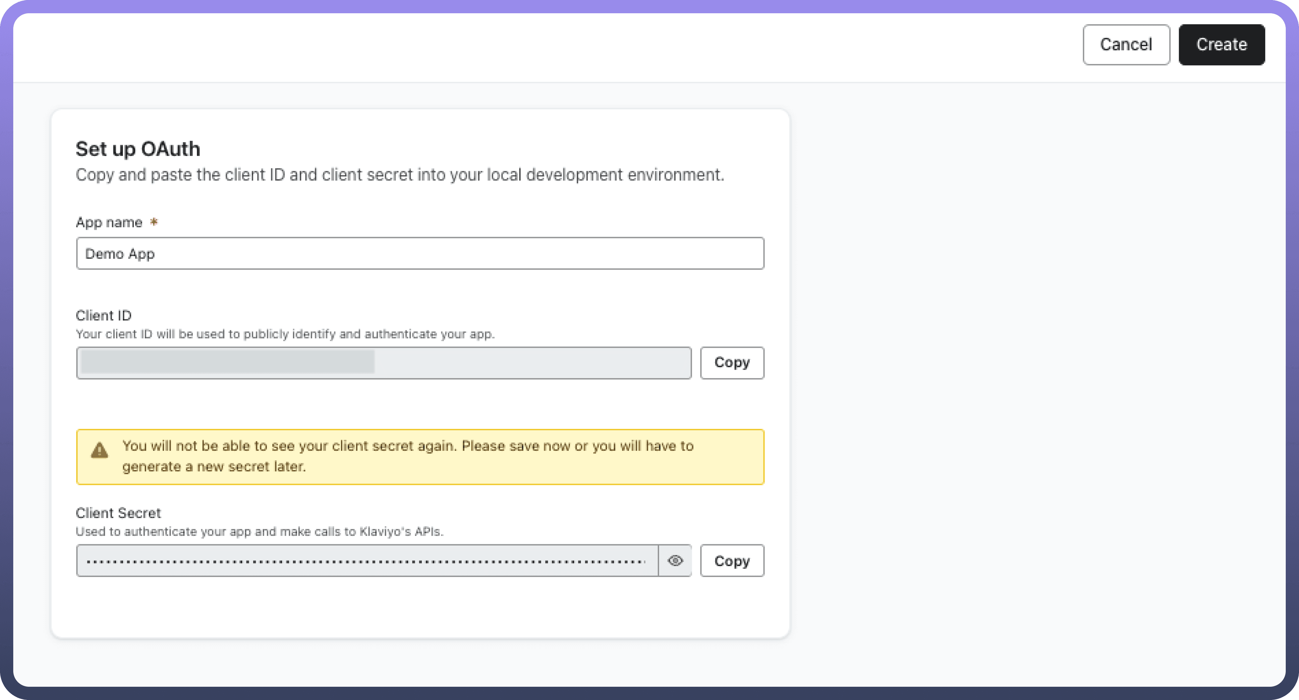The width and height of the screenshot is (1299, 700).
Task: Copy the Client ID value
Action: pos(732,363)
